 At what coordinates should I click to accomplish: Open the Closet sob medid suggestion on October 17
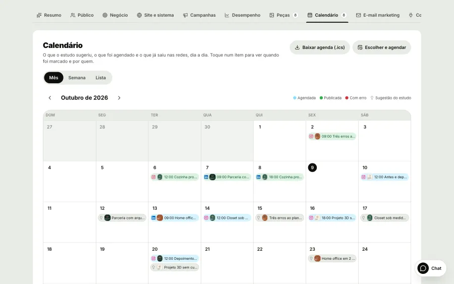pyautogui.click(x=384, y=218)
